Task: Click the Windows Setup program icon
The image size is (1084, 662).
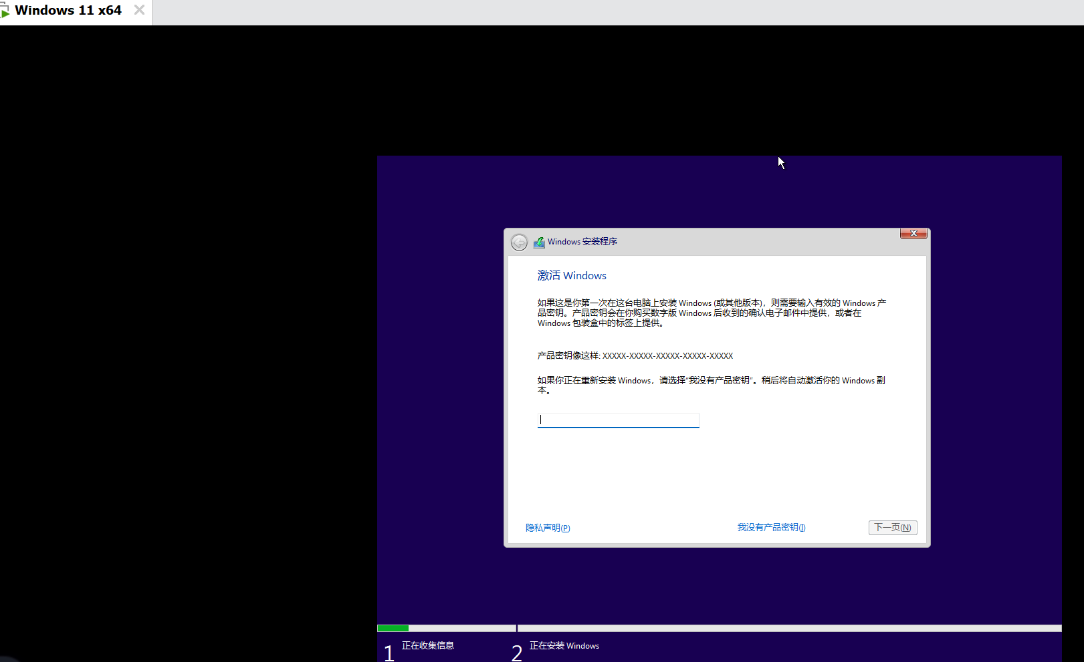Action: pos(539,242)
